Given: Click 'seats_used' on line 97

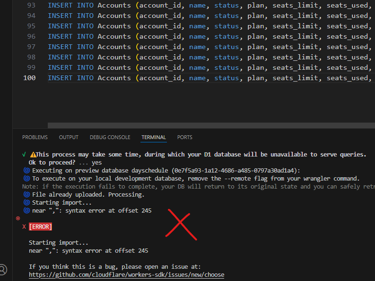Looking at the screenshot, I should pyautogui.click(x=347, y=47).
